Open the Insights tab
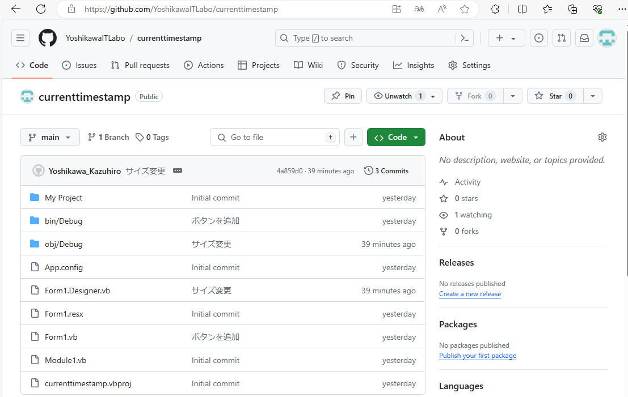Image resolution: width=628 pixels, height=397 pixels. (x=414, y=65)
